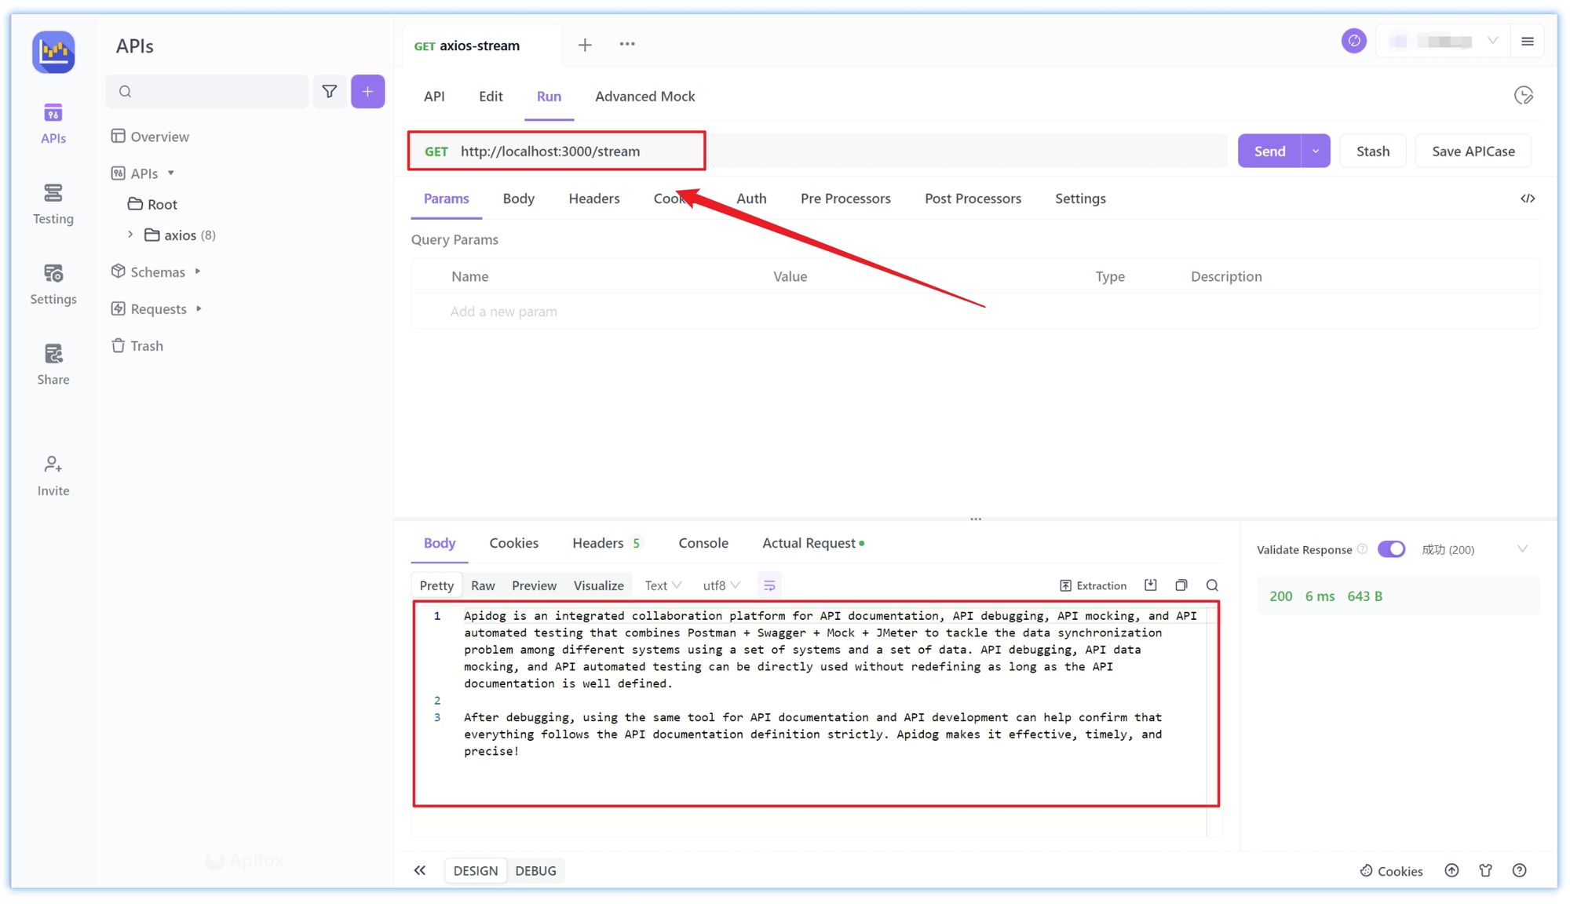
Task: Open the APIs sidebar section
Action: click(53, 124)
